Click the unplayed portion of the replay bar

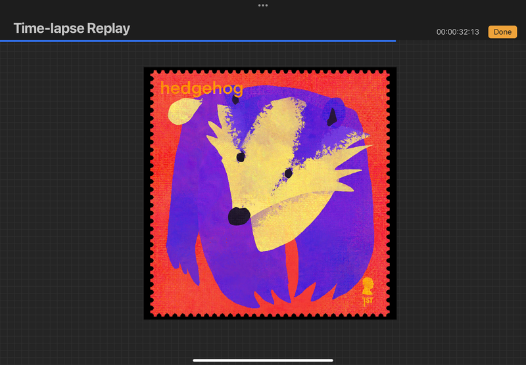(x=460, y=41)
